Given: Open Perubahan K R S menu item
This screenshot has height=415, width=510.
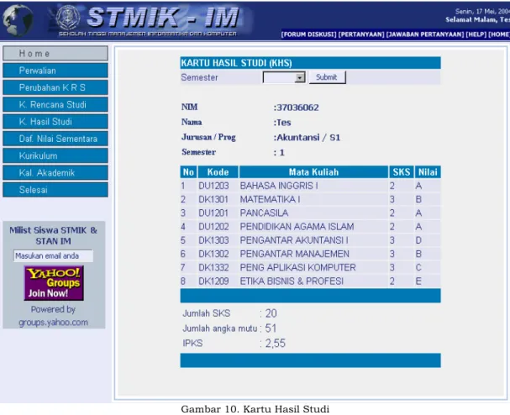Looking at the screenshot, I should [x=55, y=87].
